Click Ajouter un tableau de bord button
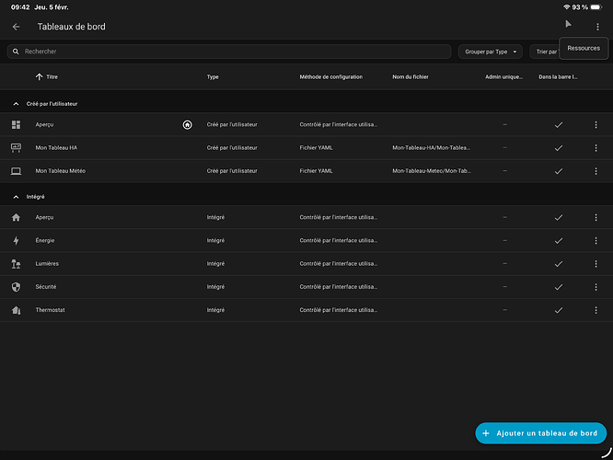The height and width of the screenshot is (460, 613). click(x=541, y=433)
